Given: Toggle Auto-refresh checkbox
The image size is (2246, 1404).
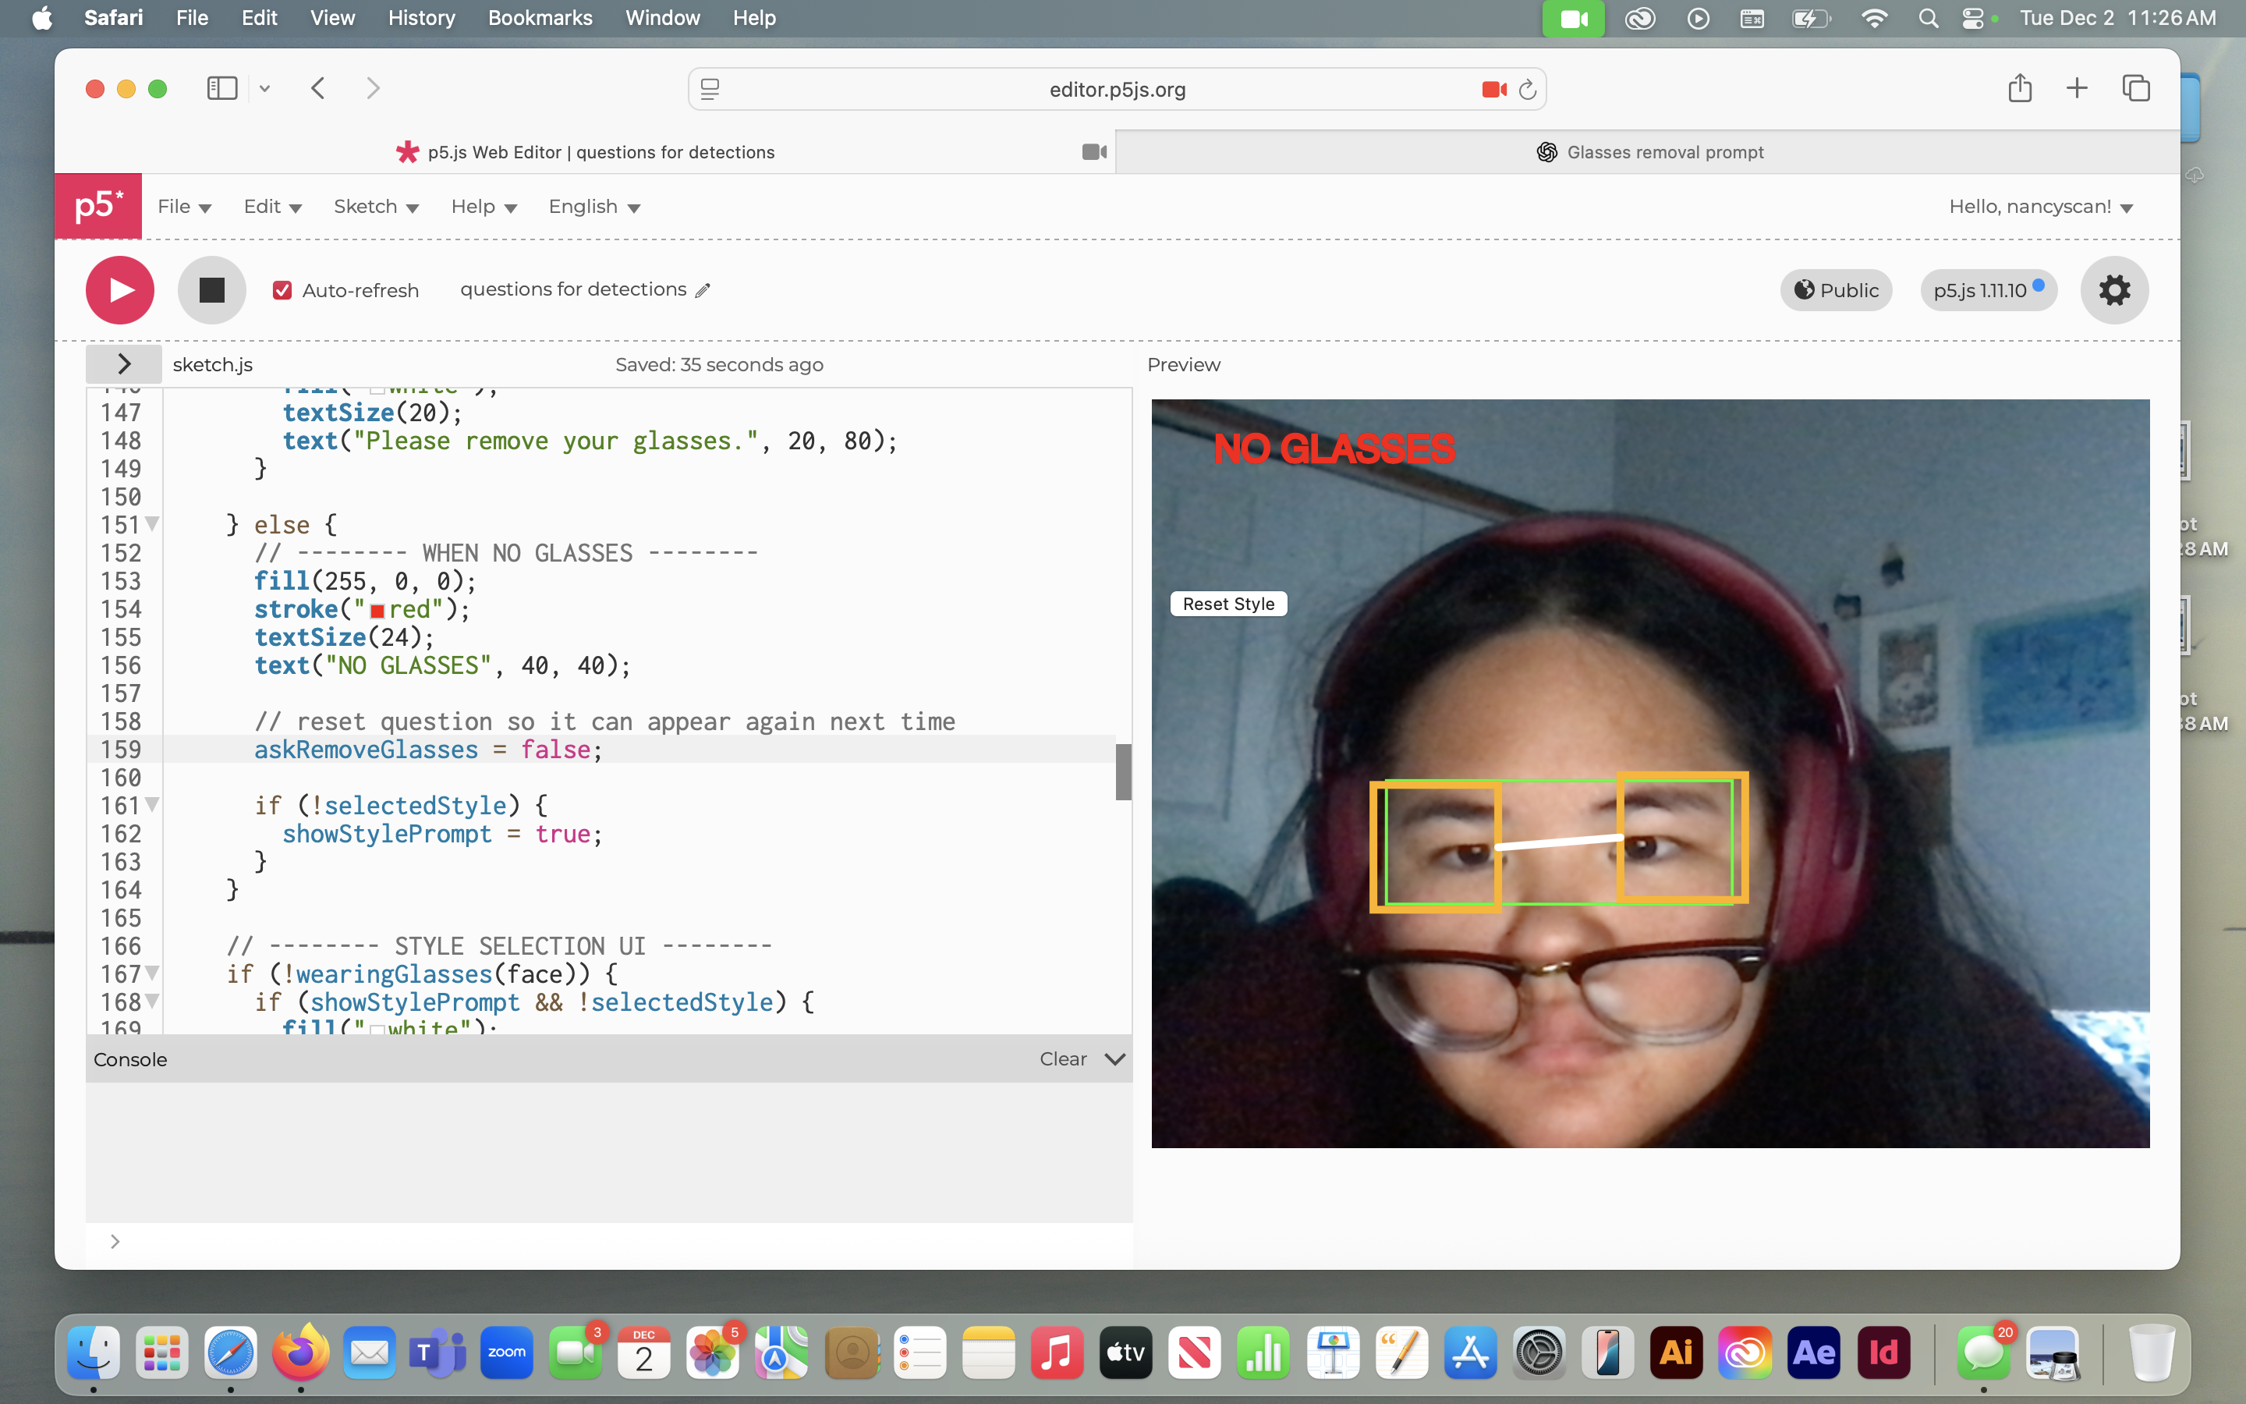Looking at the screenshot, I should [282, 291].
